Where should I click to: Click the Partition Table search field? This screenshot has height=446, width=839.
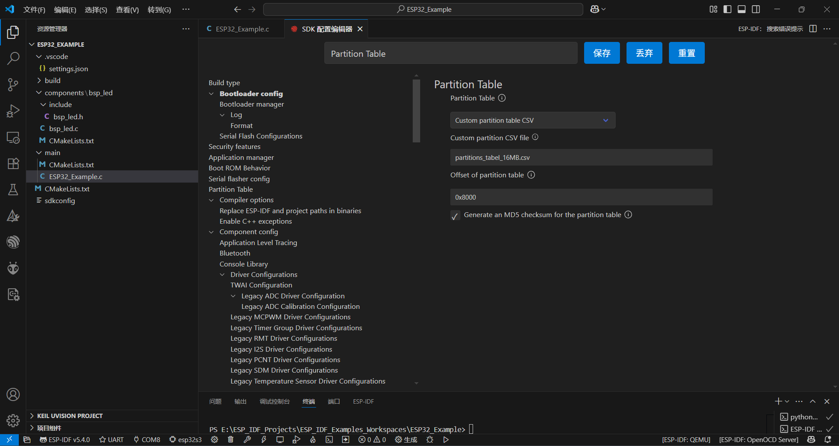[x=450, y=53]
